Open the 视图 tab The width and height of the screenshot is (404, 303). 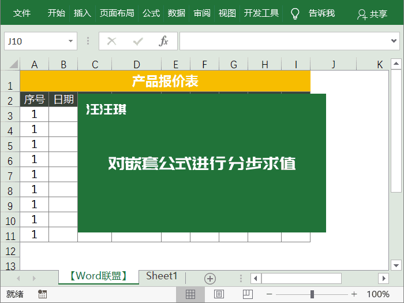[227, 13]
